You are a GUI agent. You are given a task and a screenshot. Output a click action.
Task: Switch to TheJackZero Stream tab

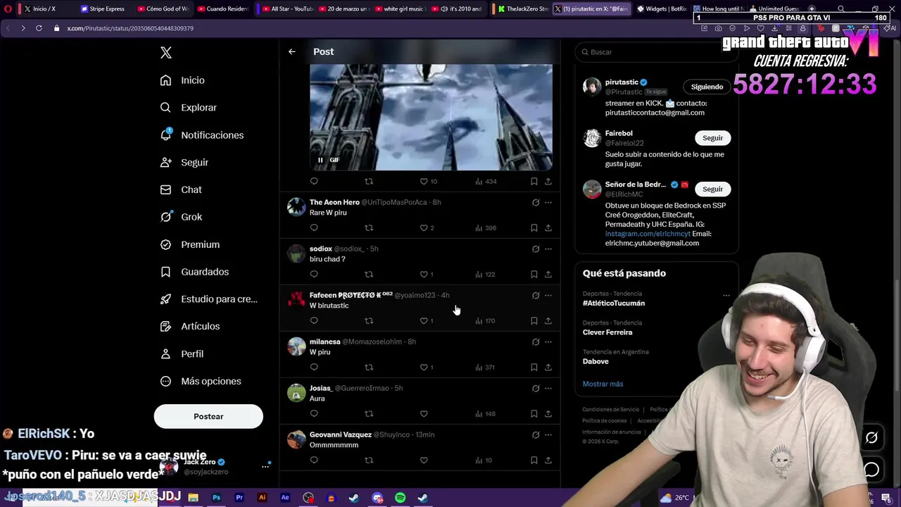[523, 9]
